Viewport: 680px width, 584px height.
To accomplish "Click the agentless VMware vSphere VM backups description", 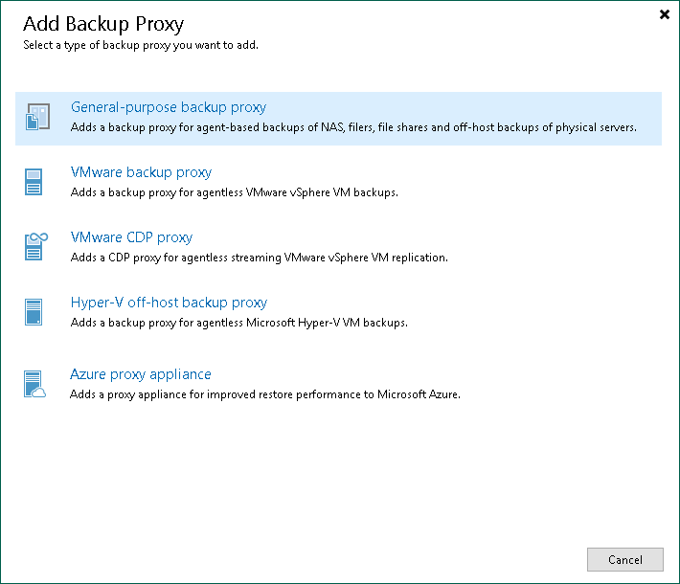I will 235,192.
